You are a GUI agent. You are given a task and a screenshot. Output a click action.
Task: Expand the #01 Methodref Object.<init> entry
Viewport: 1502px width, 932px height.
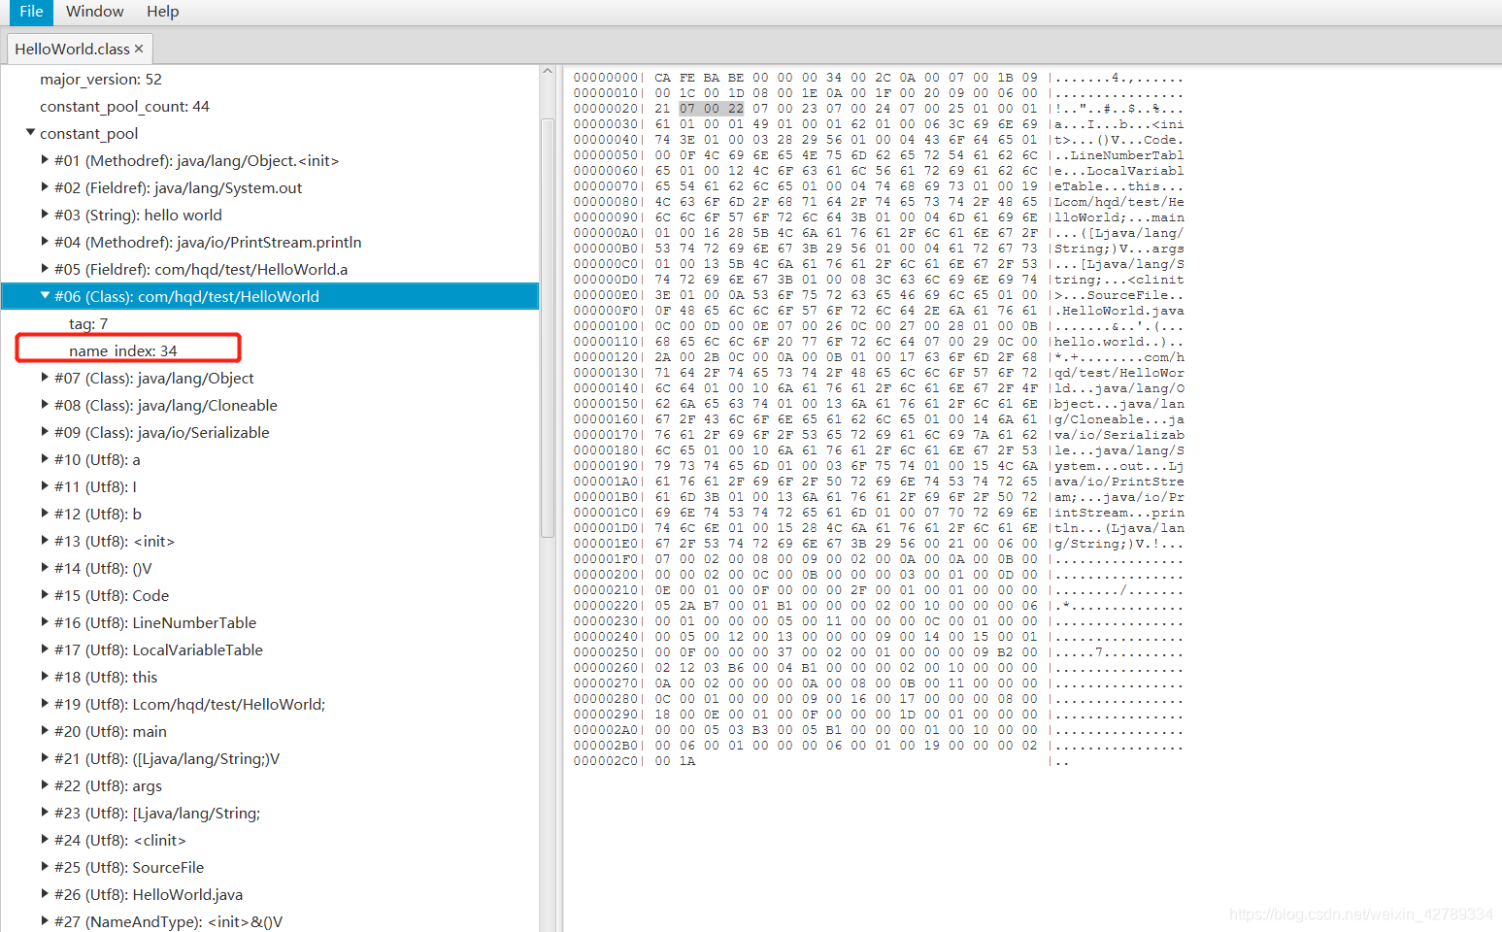(45, 159)
